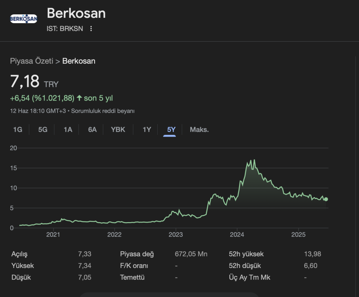
Task: Click the IST: BRKSN ticker text
Action: click(65, 29)
